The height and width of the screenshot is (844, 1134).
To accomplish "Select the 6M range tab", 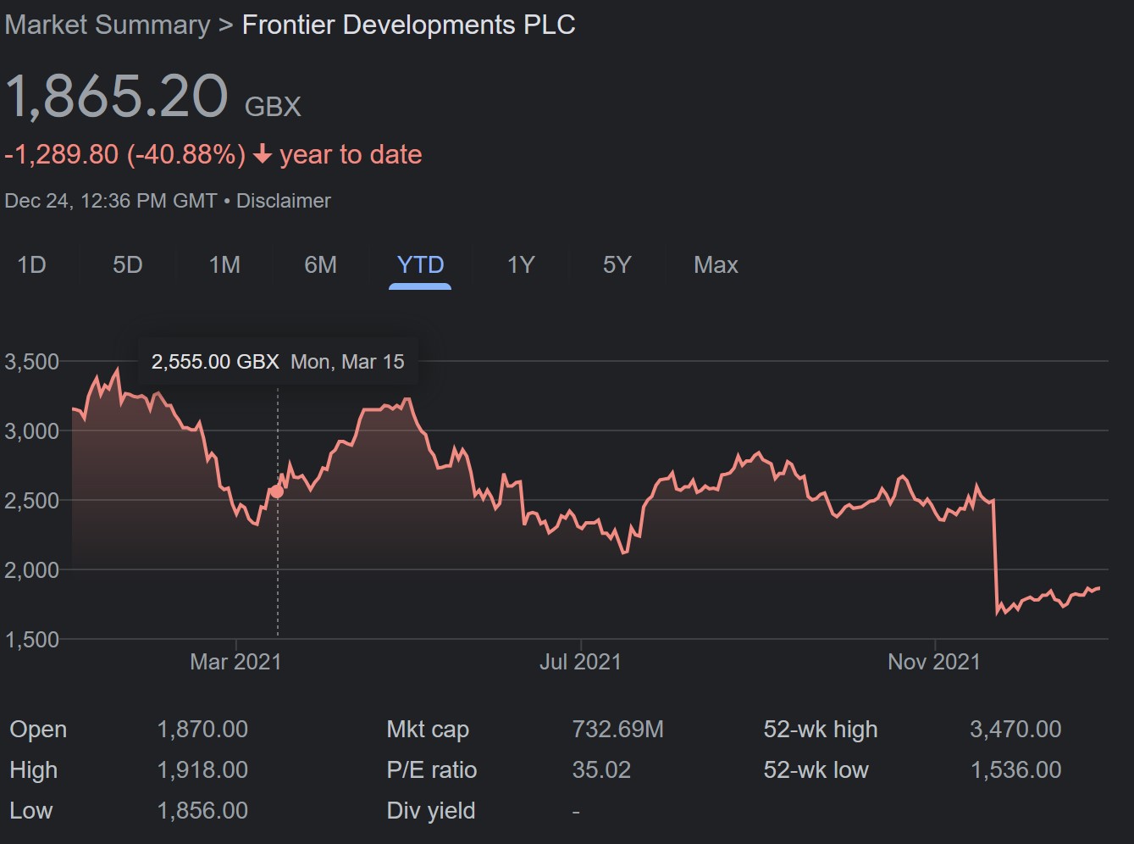I will click(320, 265).
